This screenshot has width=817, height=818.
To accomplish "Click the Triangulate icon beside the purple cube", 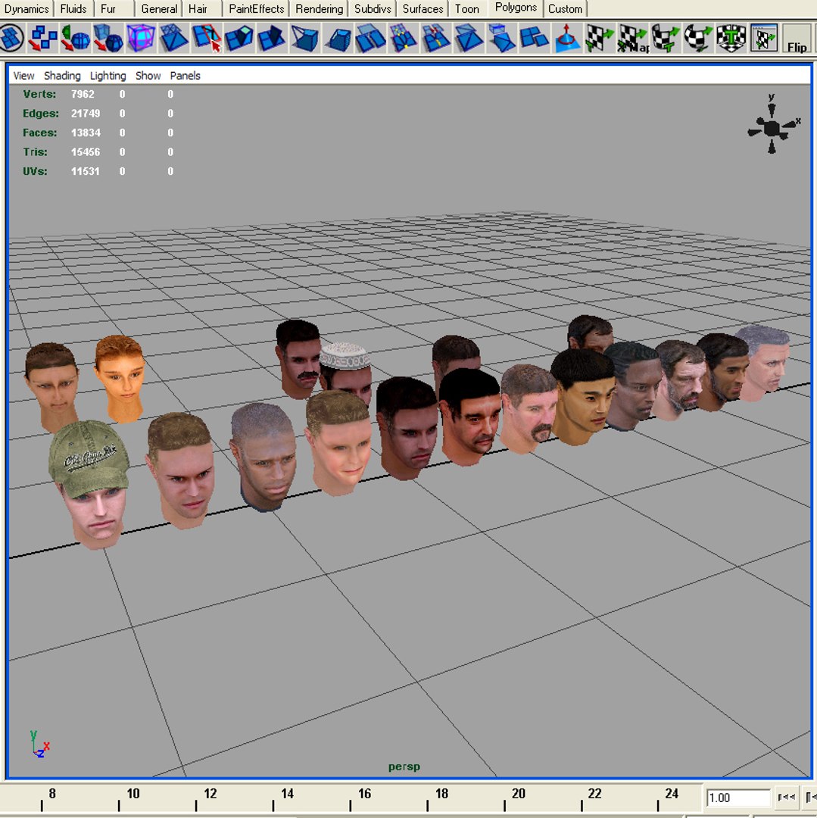I will pos(173,38).
